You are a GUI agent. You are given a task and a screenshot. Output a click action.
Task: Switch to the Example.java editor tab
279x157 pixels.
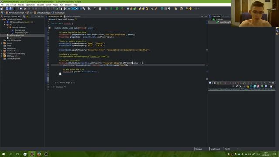point(54,17)
